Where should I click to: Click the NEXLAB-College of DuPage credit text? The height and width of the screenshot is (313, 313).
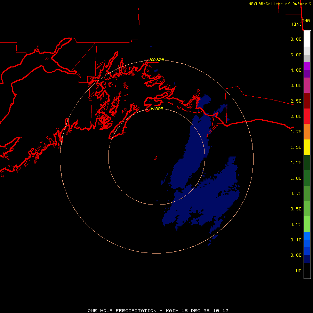coord(280,4)
